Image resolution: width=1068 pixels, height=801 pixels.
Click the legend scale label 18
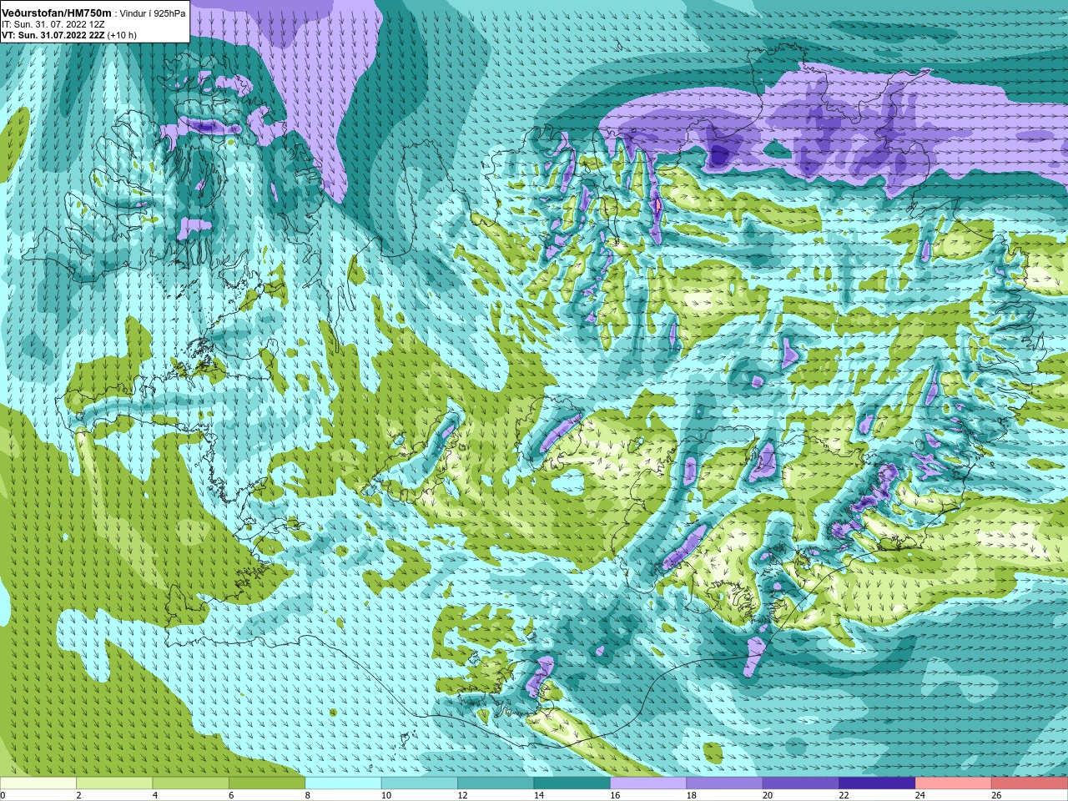(x=692, y=796)
